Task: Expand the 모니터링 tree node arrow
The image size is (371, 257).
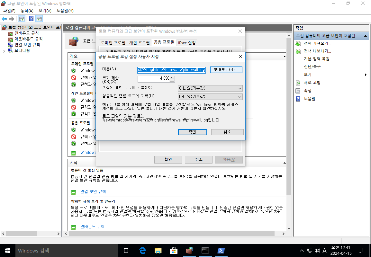Action: (x=4, y=51)
